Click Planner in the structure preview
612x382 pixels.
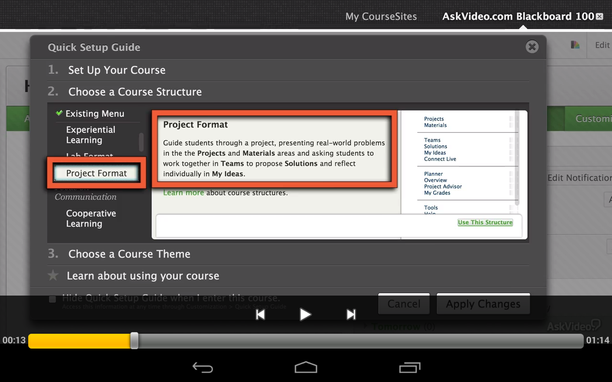click(x=433, y=174)
